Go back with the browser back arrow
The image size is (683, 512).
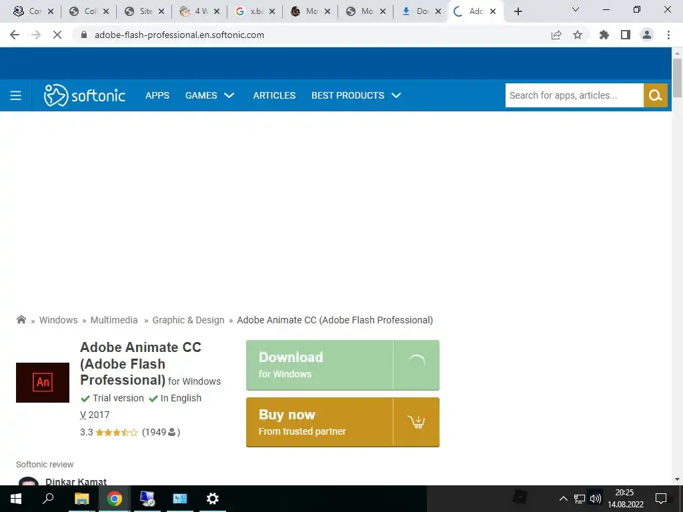point(15,35)
